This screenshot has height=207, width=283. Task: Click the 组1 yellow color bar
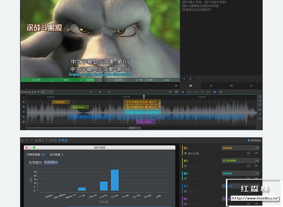[x=182, y=150]
